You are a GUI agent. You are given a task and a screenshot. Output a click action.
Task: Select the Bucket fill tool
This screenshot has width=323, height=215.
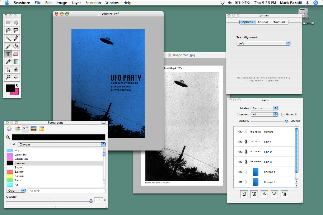(16, 46)
